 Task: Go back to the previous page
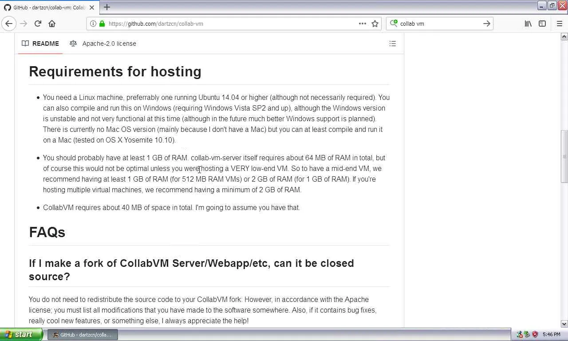9,24
